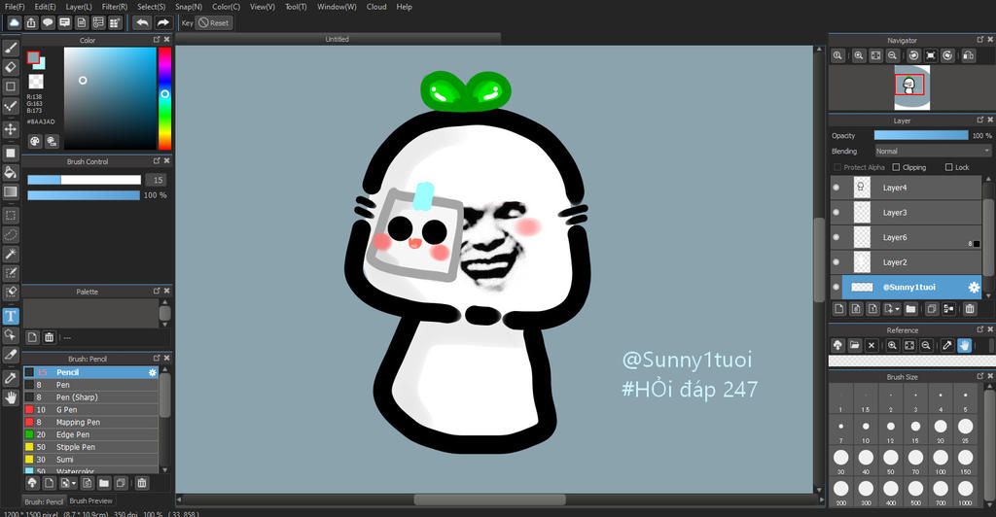
Task: Hide Layer6 visibility dot
Action: [x=836, y=237]
